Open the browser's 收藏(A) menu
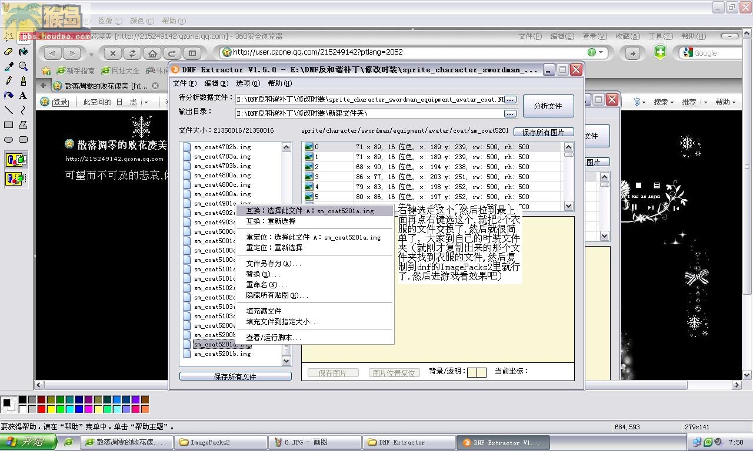The width and height of the screenshot is (753, 451). (x=628, y=36)
